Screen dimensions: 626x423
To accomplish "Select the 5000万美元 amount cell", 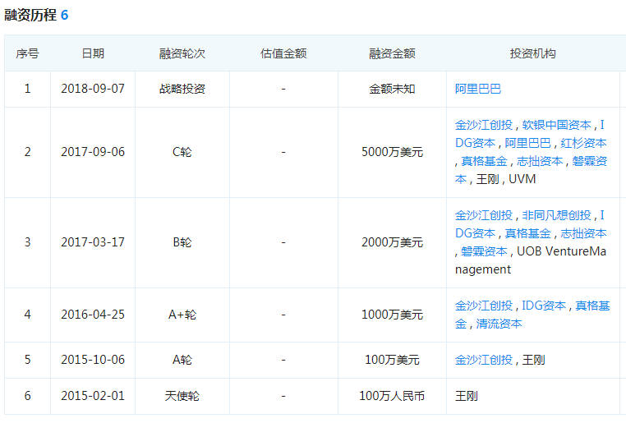I will point(392,152).
